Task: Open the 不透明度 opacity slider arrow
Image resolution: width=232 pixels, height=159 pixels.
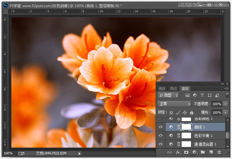Action: point(225,104)
